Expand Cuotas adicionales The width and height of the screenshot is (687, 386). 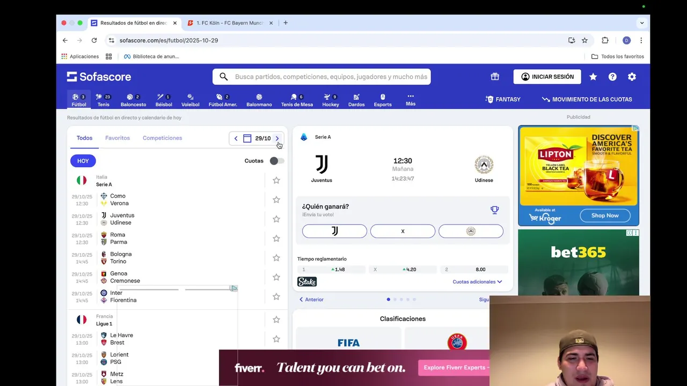coord(477,281)
